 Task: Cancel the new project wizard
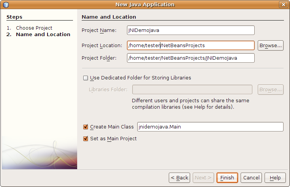(x=251, y=177)
